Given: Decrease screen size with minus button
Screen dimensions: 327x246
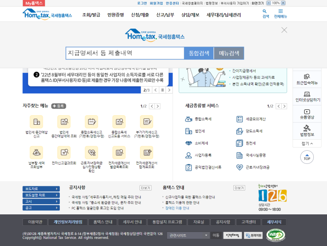Looking at the screenshot, I should click(x=268, y=3).
